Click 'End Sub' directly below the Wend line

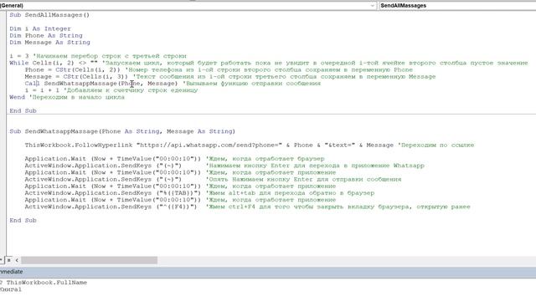pos(23,110)
